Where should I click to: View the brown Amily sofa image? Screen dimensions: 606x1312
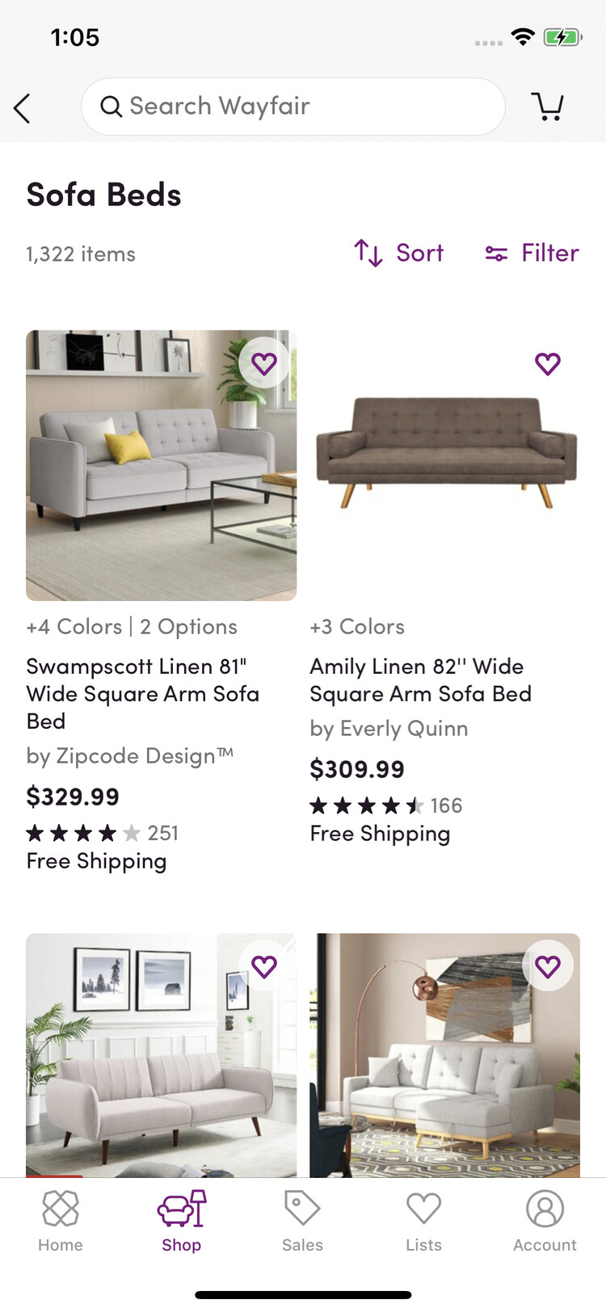(445, 451)
